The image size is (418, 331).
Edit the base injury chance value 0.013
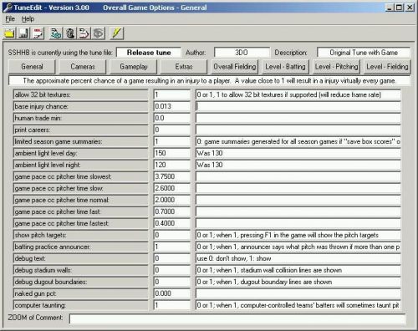click(171, 106)
